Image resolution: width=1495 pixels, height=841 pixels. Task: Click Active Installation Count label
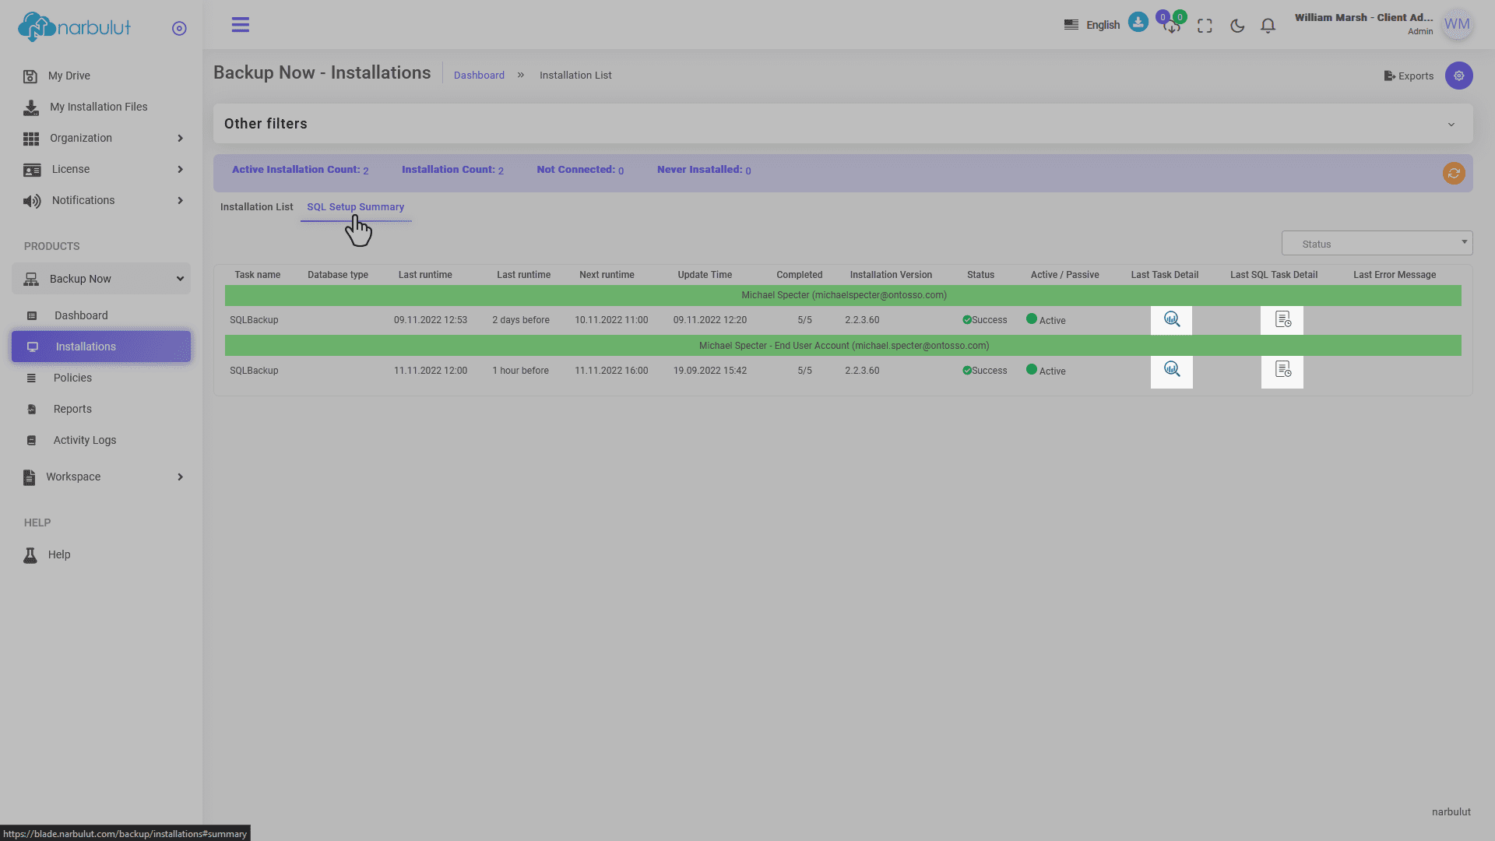click(300, 170)
